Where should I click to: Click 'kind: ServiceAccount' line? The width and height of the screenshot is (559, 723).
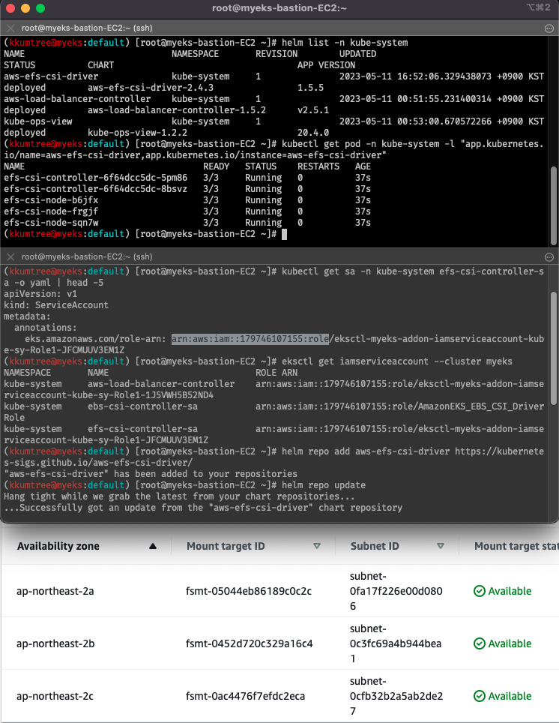click(55, 305)
